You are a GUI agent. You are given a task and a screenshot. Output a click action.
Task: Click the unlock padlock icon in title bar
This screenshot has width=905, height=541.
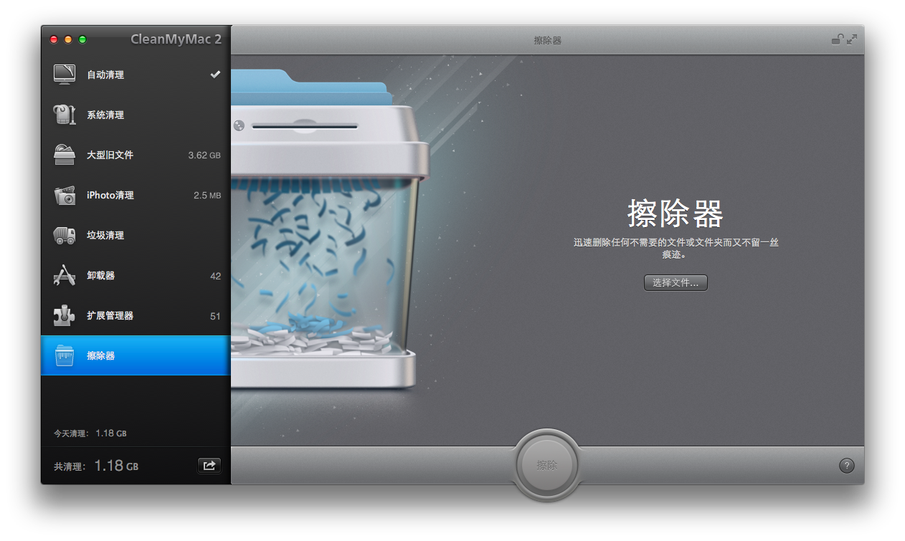pos(837,39)
